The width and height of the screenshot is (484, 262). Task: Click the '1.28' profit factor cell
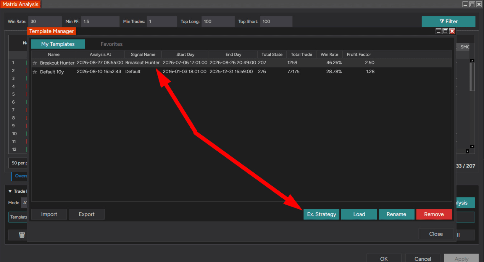tap(370, 72)
